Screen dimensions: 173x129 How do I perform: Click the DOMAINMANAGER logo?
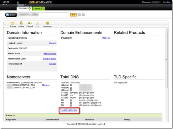(x=41, y=2)
